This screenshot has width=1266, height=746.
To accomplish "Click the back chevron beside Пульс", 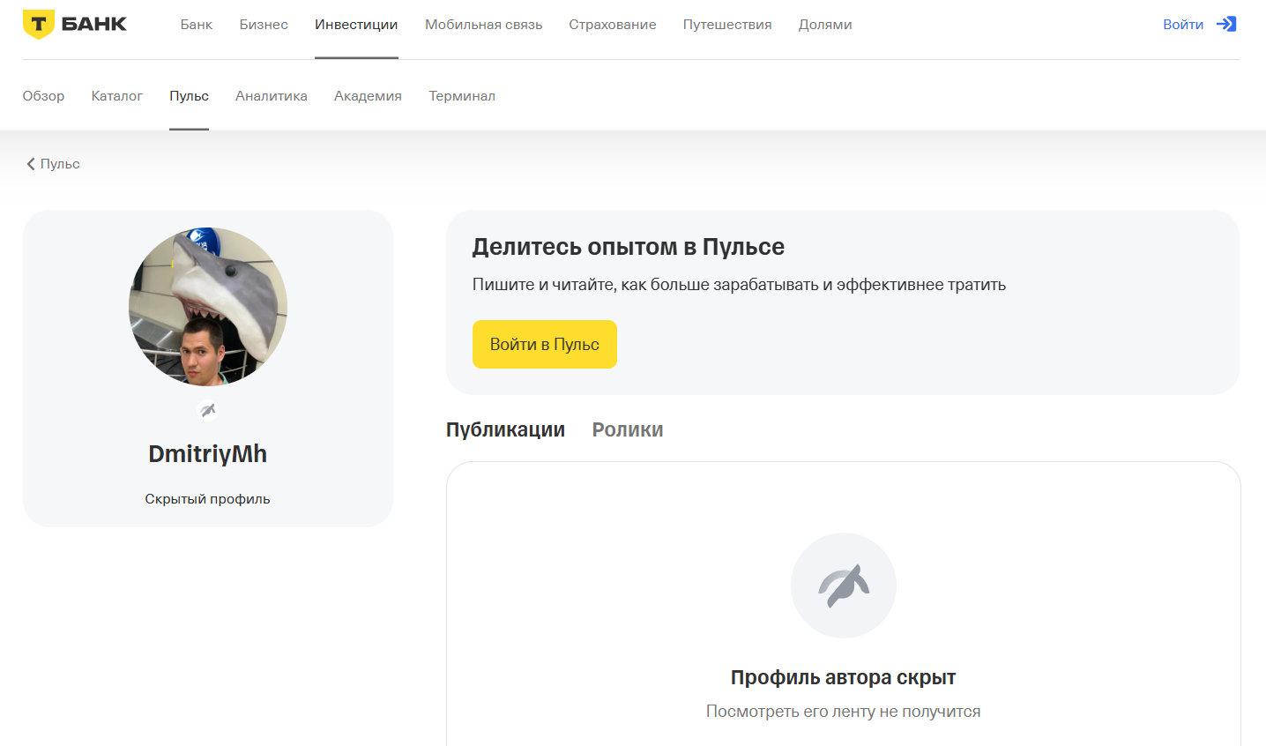I will tap(31, 164).
